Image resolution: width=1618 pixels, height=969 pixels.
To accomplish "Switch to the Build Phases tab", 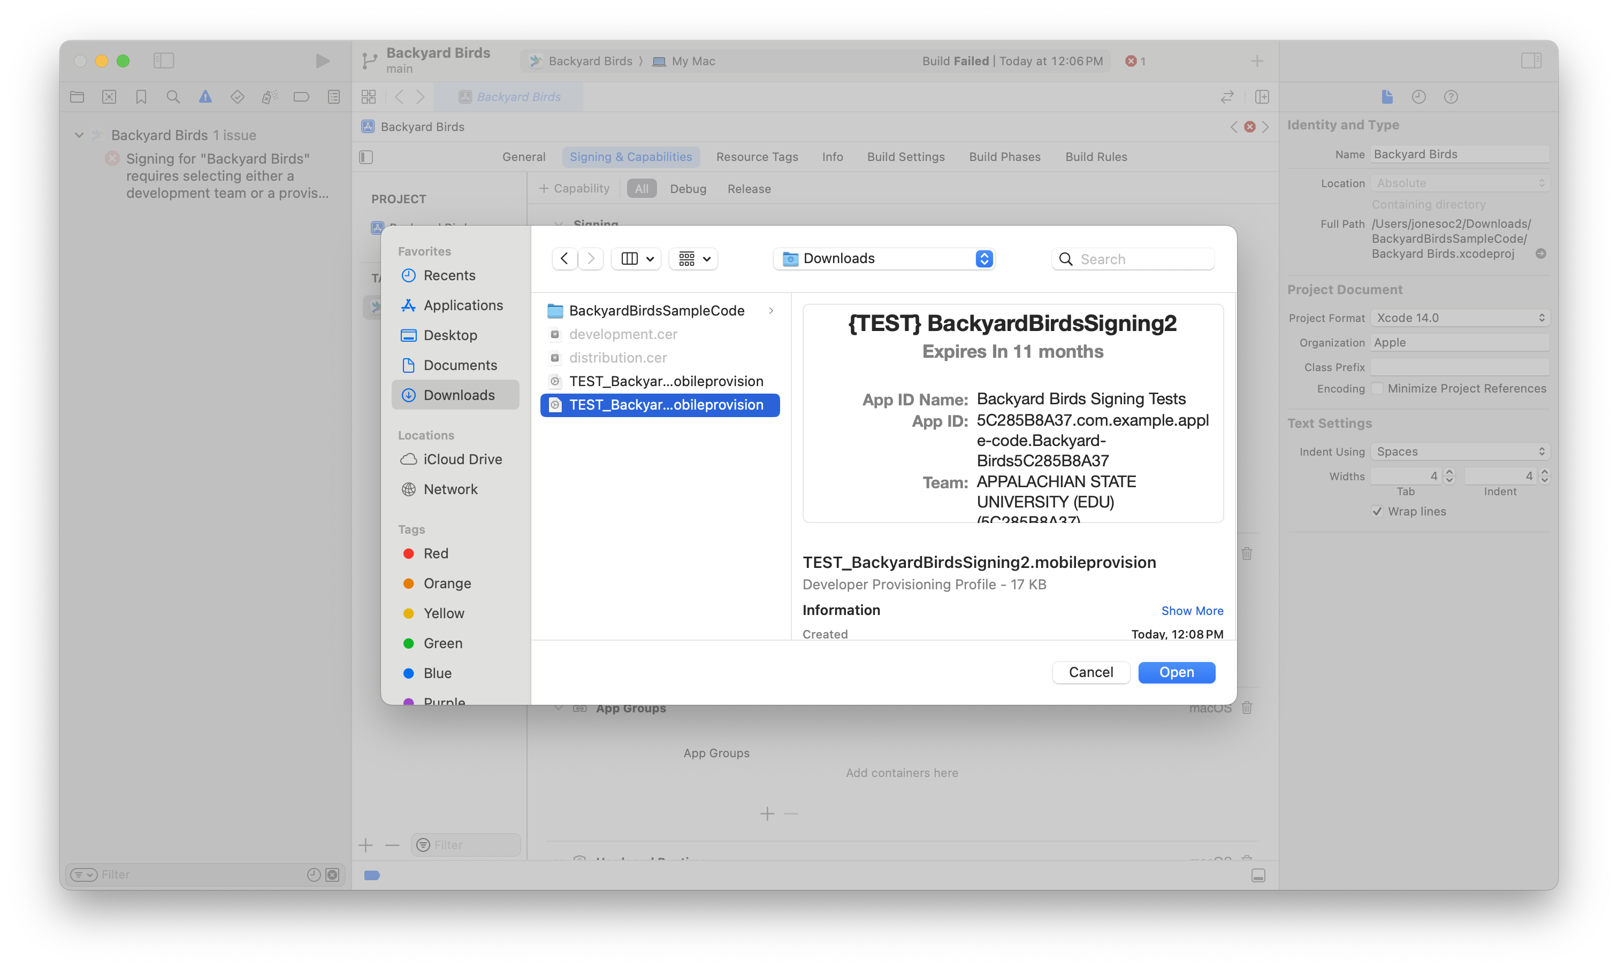I will (1005, 157).
